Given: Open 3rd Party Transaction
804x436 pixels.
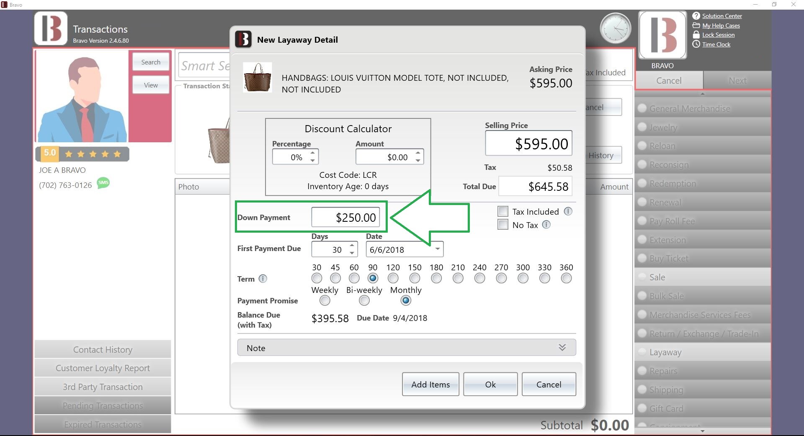Looking at the screenshot, I should click(103, 387).
